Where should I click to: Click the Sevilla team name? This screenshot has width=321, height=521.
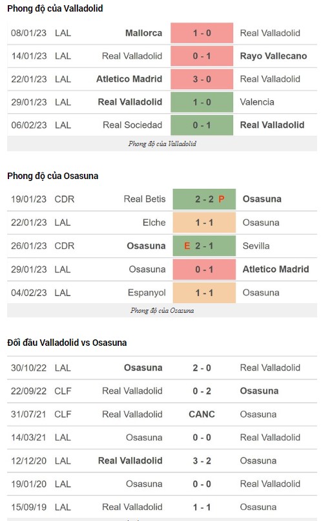[256, 246]
